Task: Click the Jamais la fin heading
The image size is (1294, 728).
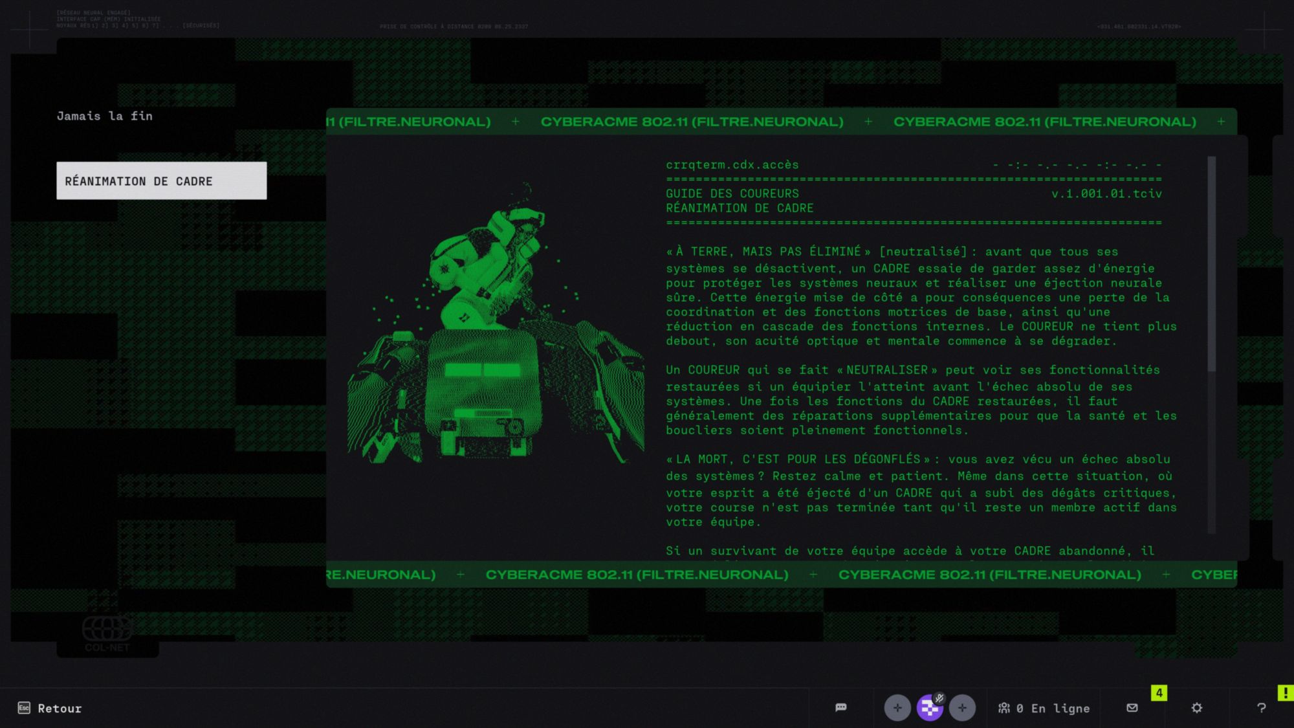Action: pyautogui.click(x=105, y=116)
